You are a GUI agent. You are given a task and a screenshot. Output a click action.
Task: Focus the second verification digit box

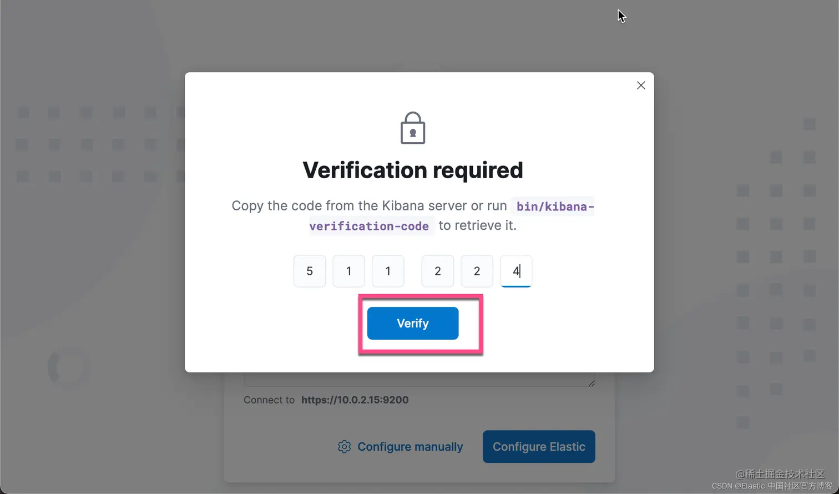tap(348, 271)
